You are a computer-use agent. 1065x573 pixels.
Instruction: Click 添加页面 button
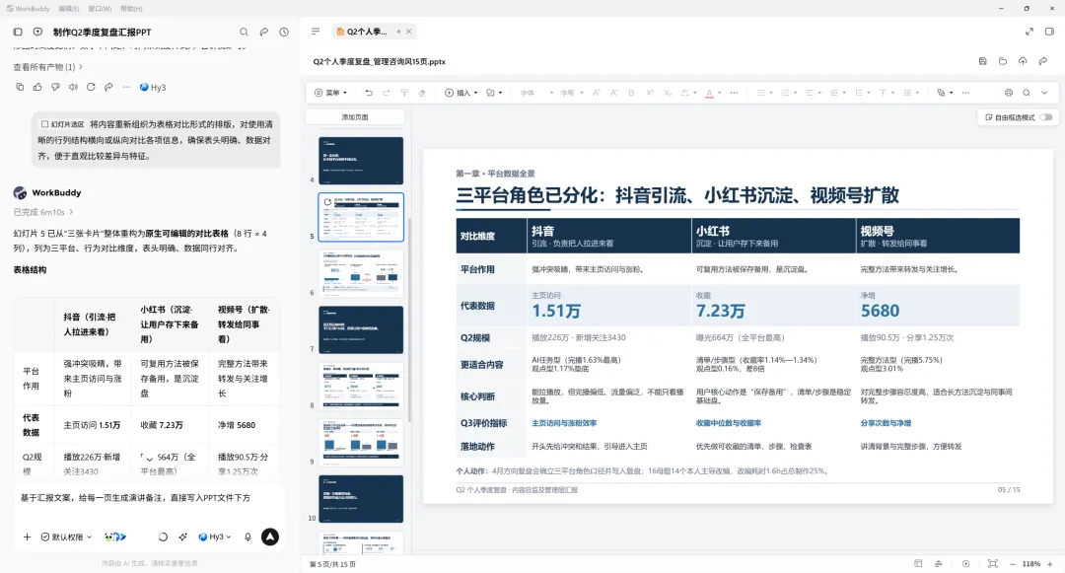click(355, 117)
